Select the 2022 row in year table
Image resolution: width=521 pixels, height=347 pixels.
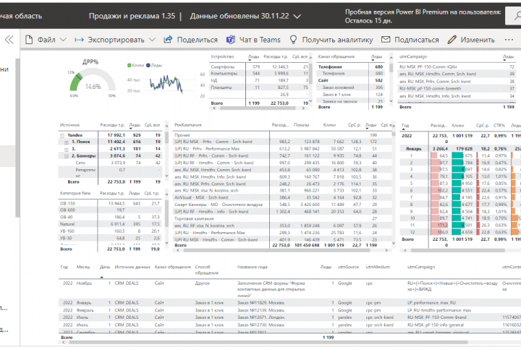460,138
